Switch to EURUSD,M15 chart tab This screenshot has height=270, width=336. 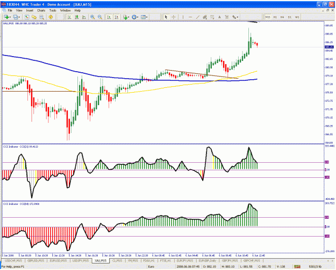coord(58,260)
